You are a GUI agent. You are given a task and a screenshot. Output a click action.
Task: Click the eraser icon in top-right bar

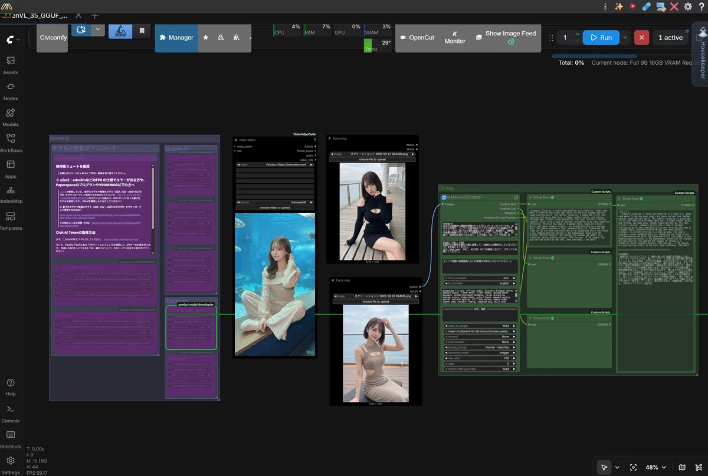(x=646, y=6)
